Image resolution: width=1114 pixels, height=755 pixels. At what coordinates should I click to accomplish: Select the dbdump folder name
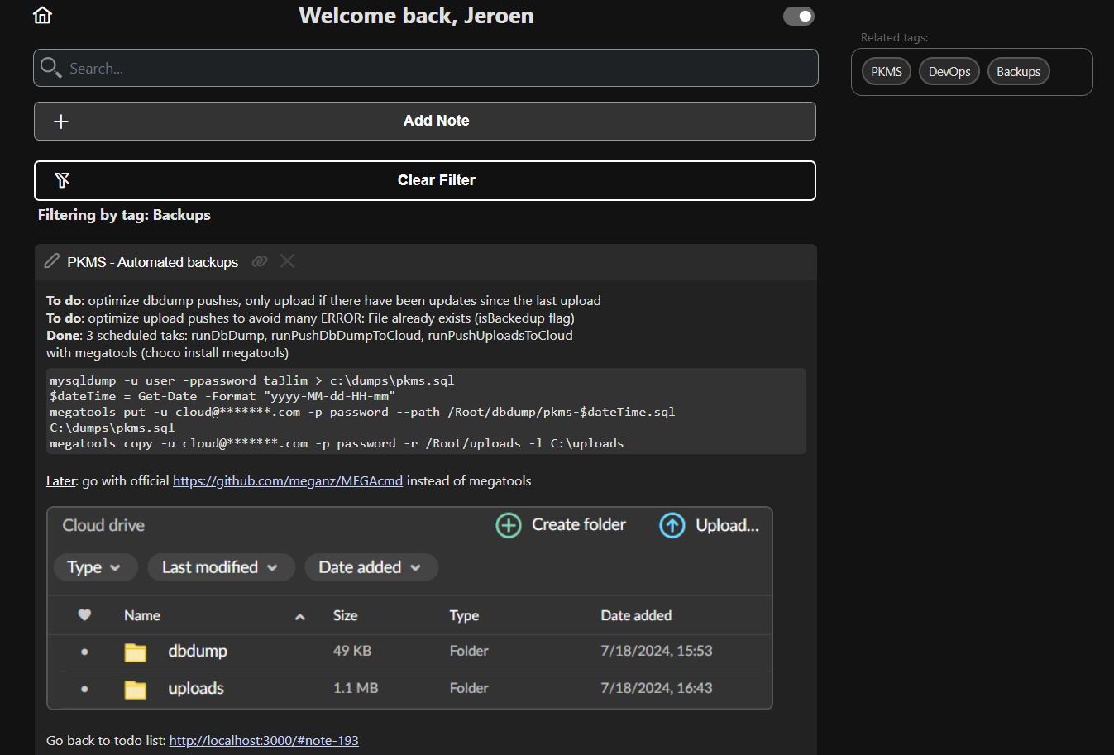point(198,652)
